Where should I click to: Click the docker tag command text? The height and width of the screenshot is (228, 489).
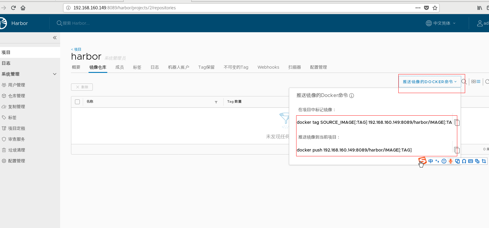(374, 122)
